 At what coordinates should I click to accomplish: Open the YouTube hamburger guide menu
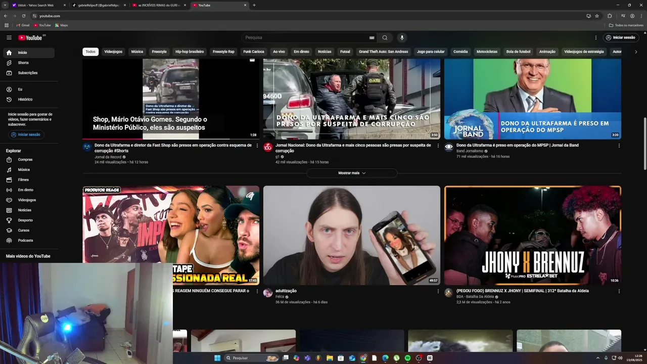9,37
